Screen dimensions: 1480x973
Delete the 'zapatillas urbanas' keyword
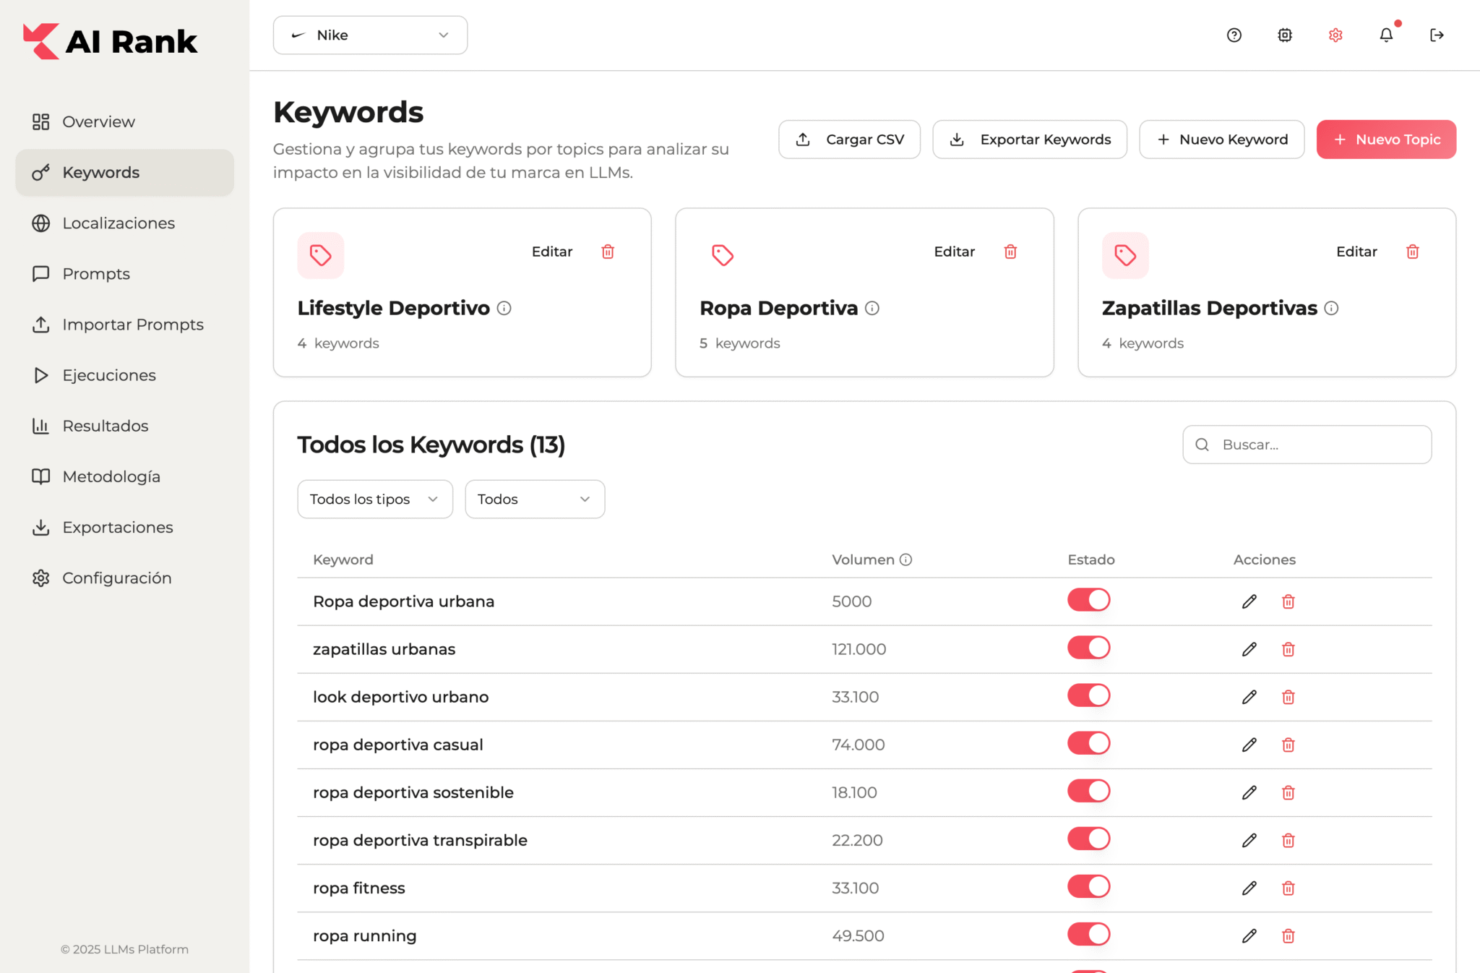(x=1288, y=649)
